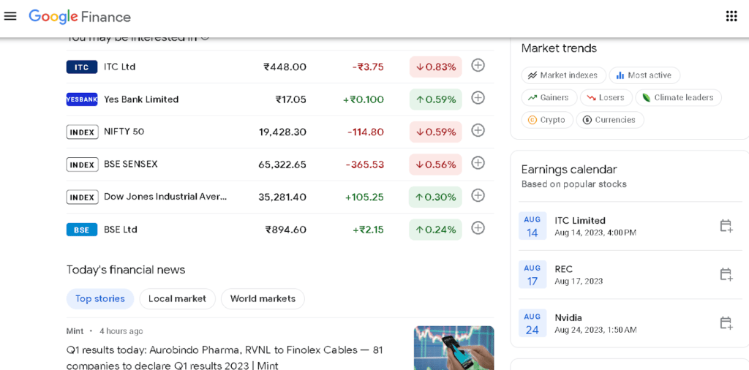Screen dimensions: 749x370
Task: Add ITC Limited earnings to calendar
Action: (x=726, y=226)
